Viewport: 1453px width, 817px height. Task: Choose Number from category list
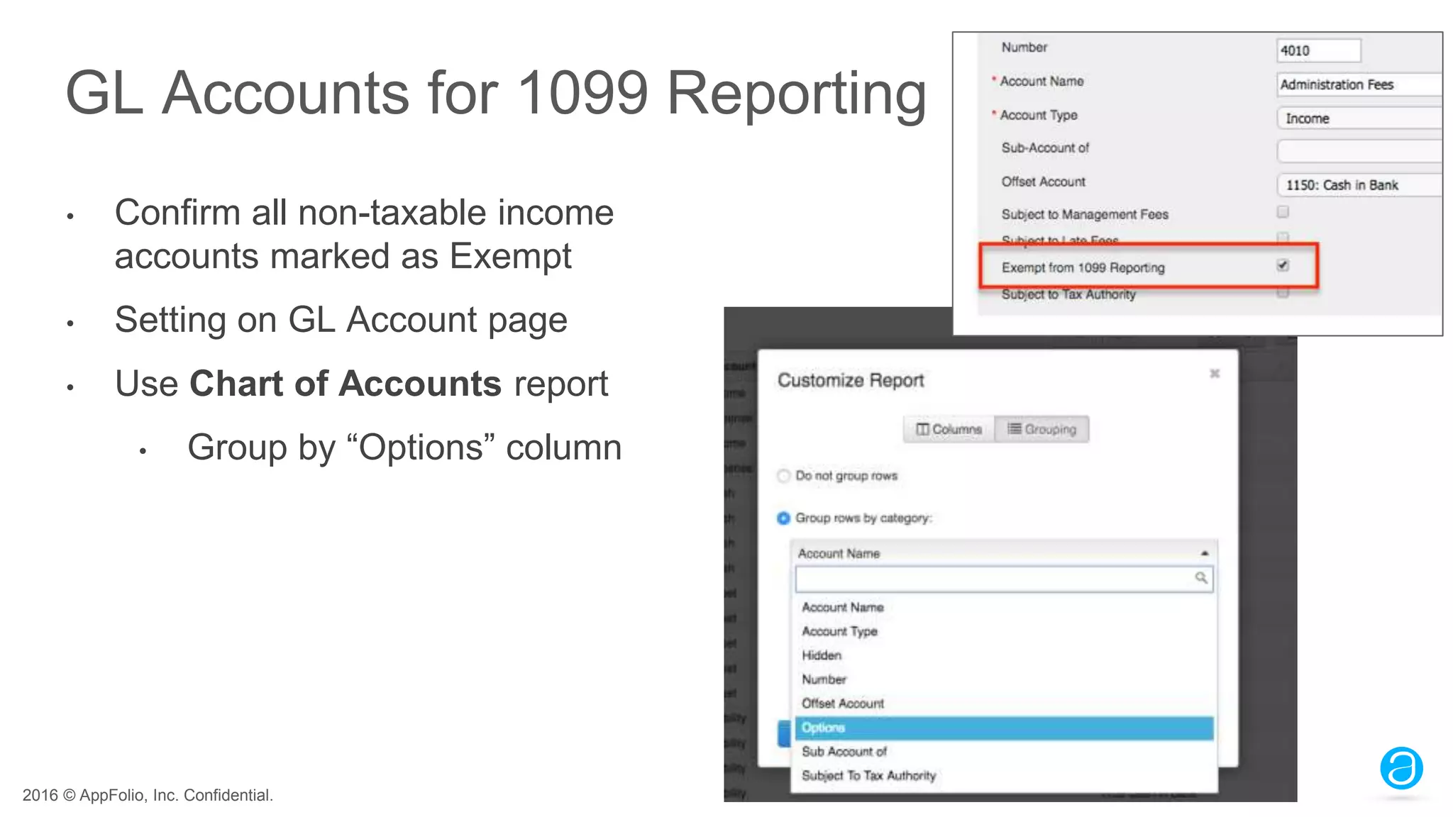point(1004,679)
